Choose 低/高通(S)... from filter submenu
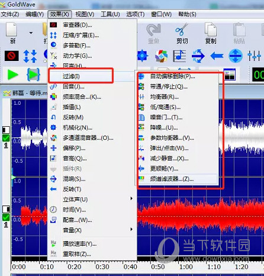 pos(177,107)
